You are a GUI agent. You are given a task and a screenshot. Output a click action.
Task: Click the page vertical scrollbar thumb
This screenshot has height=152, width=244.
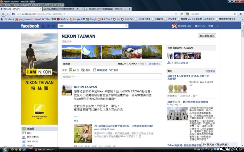(242, 30)
